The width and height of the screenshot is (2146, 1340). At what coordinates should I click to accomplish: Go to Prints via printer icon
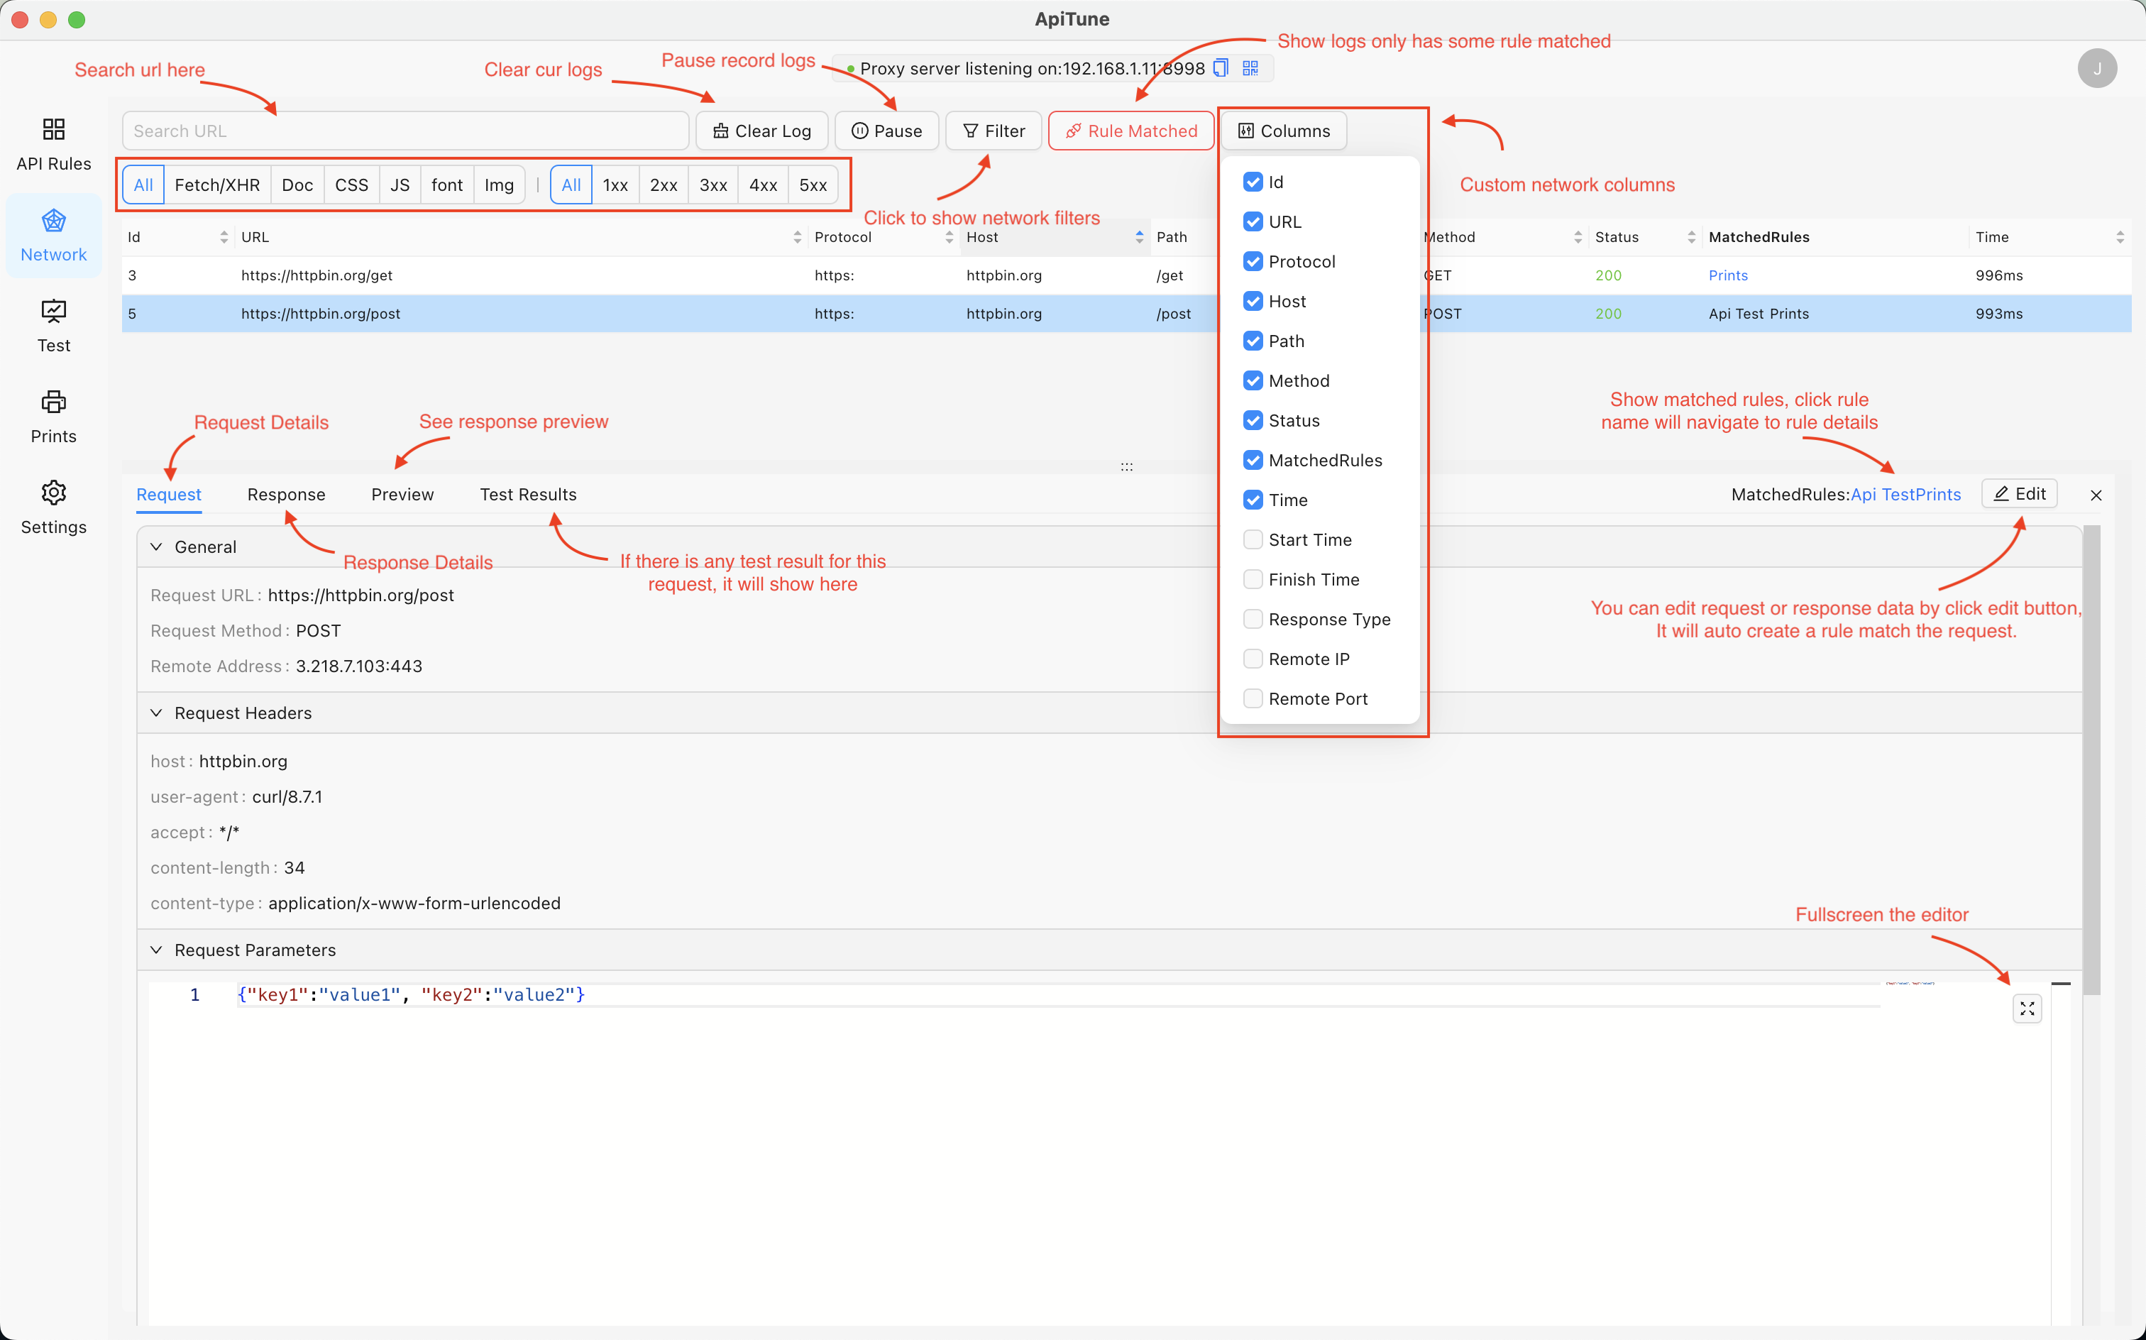[53, 402]
